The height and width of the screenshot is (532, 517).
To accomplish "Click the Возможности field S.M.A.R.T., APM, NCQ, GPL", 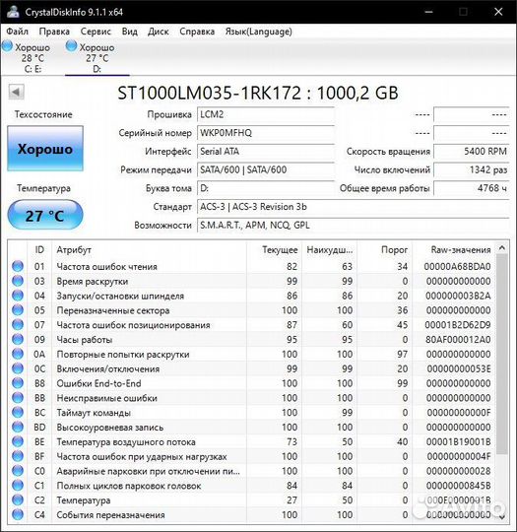I will (353, 225).
